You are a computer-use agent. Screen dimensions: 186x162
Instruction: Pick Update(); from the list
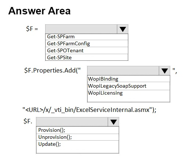pyautogui.click(x=78, y=144)
